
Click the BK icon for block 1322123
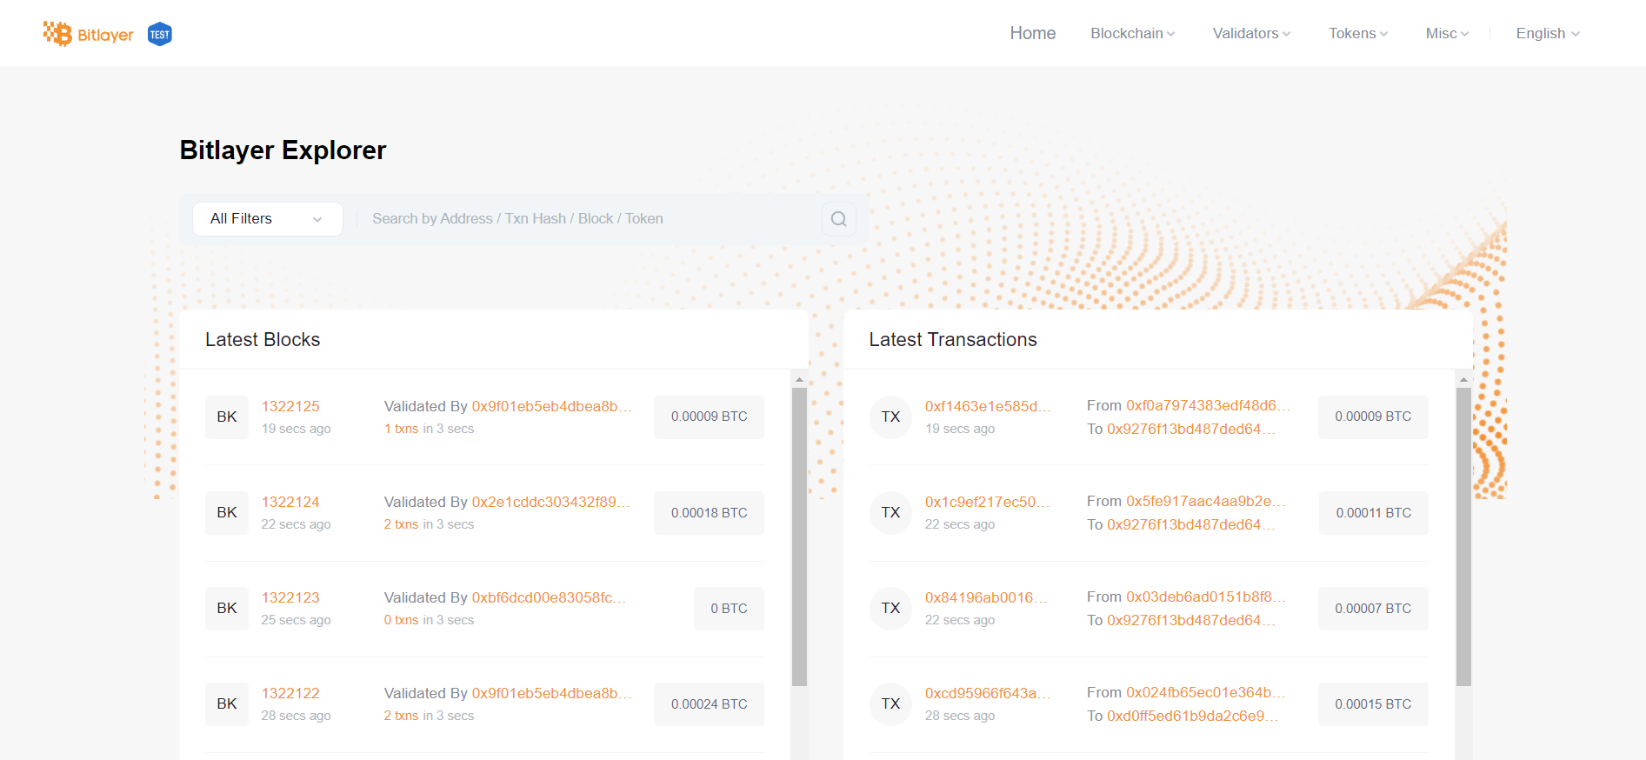pyautogui.click(x=227, y=609)
